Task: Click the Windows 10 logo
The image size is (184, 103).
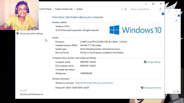Action: [135, 30]
